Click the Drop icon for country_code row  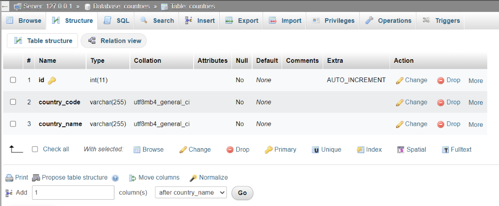coord(441,103)
